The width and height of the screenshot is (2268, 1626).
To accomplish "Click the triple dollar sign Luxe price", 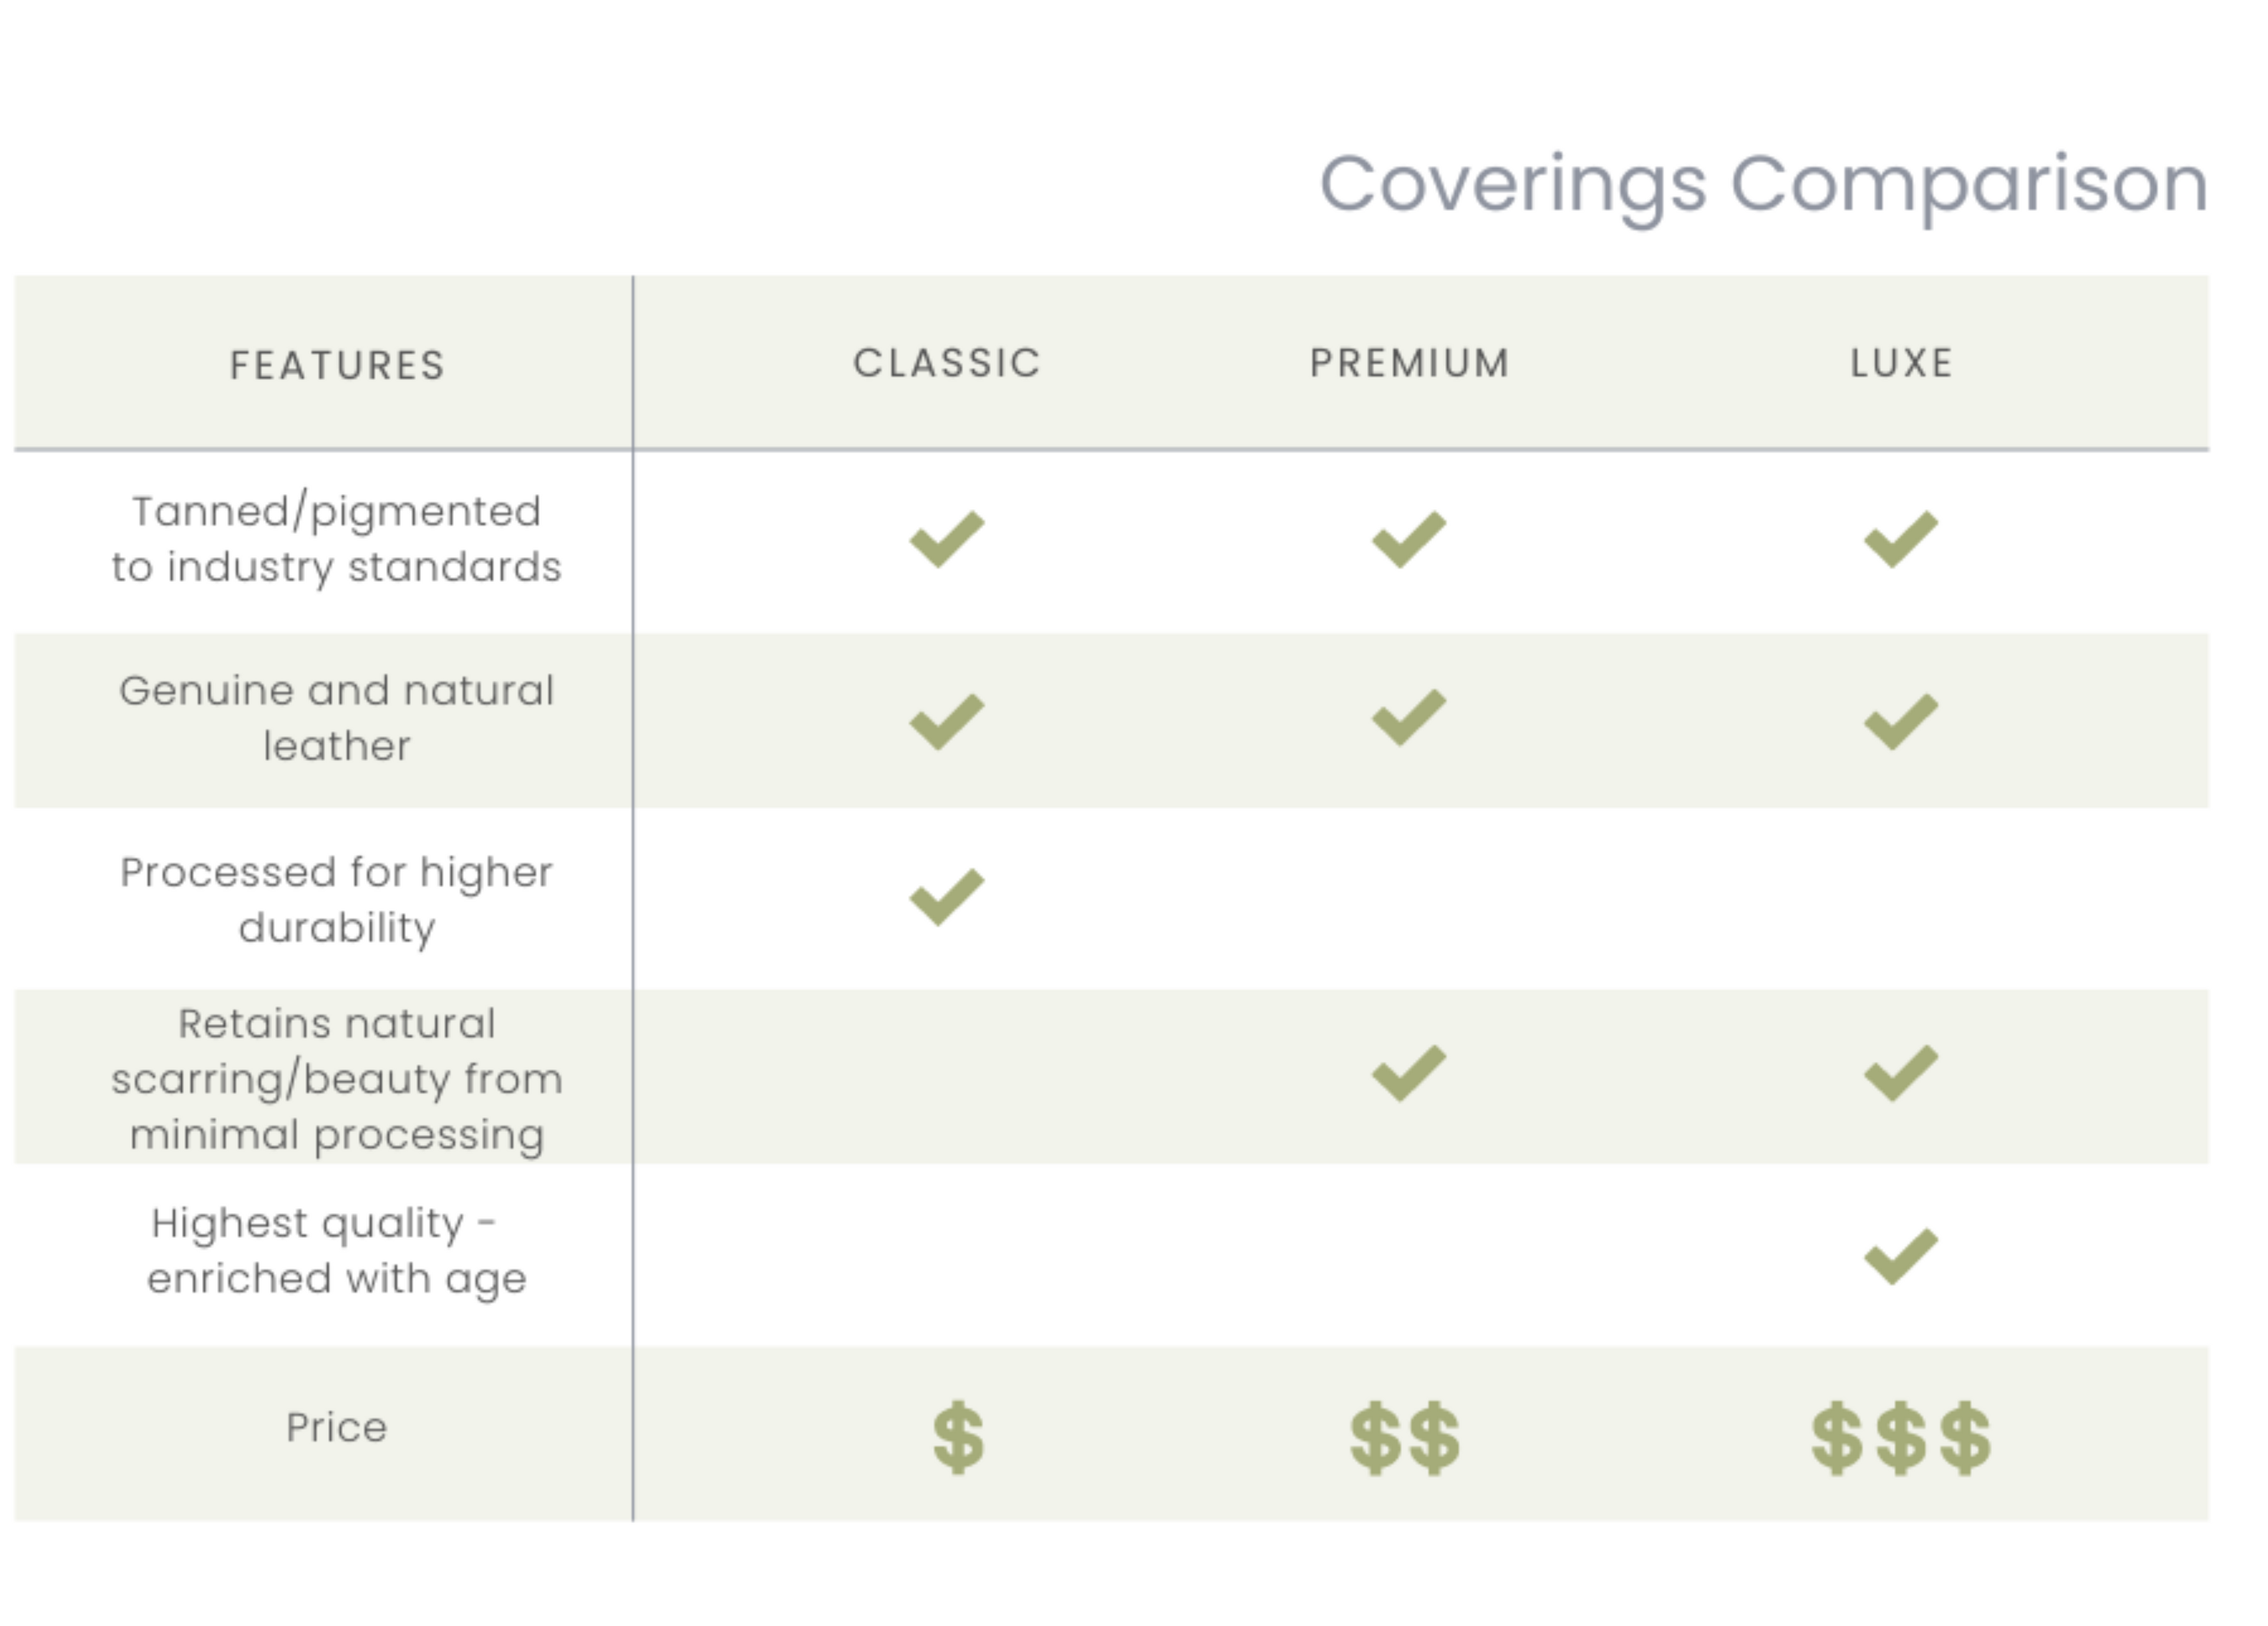I will click(x=1900, y=1437).
